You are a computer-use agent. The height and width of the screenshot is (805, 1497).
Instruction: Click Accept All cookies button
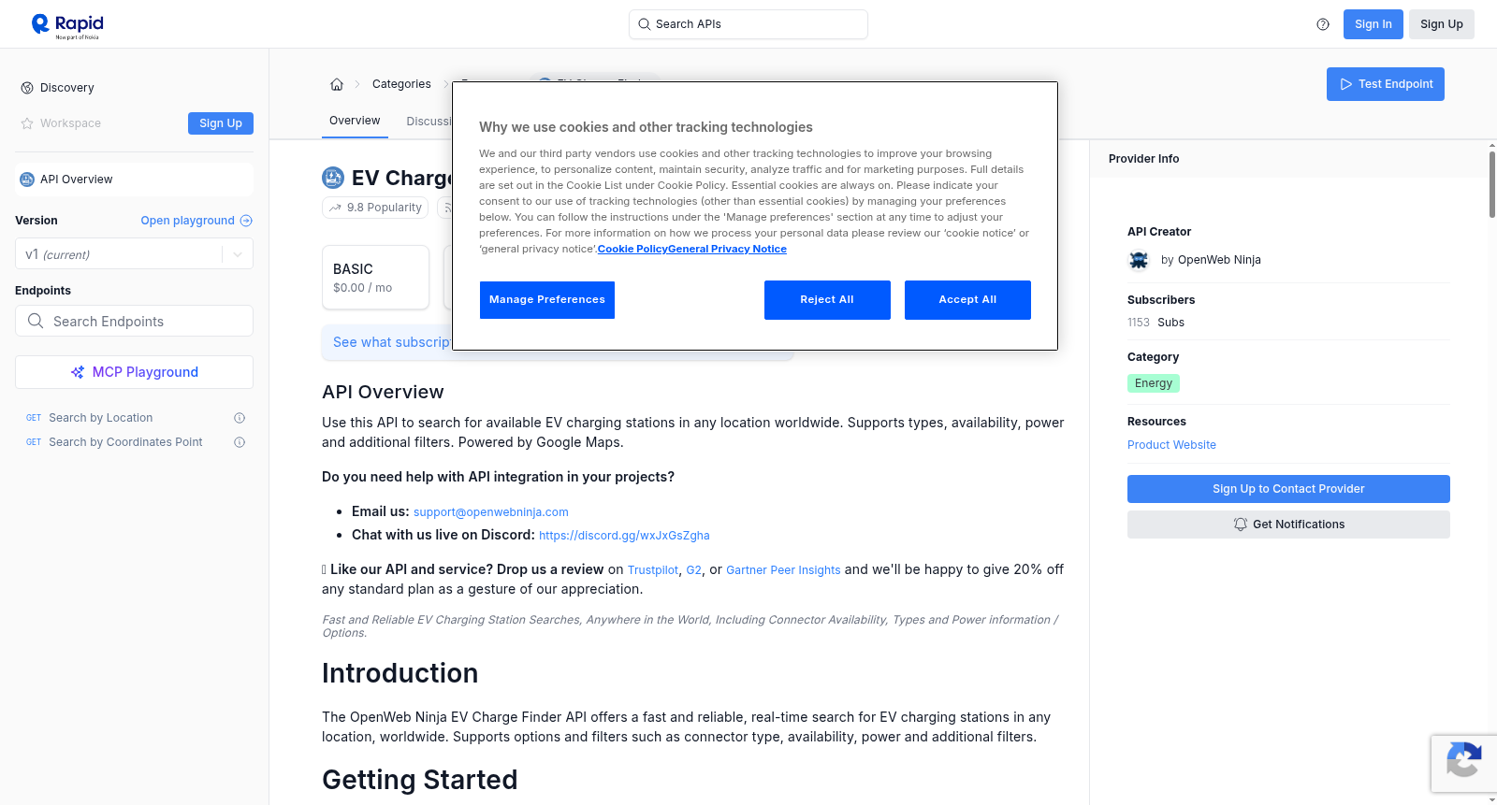pyautogui.click(x=967, y=300)
